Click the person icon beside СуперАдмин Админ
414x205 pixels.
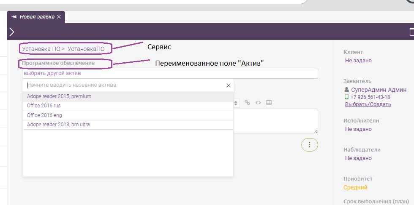[x=347, y=90]
